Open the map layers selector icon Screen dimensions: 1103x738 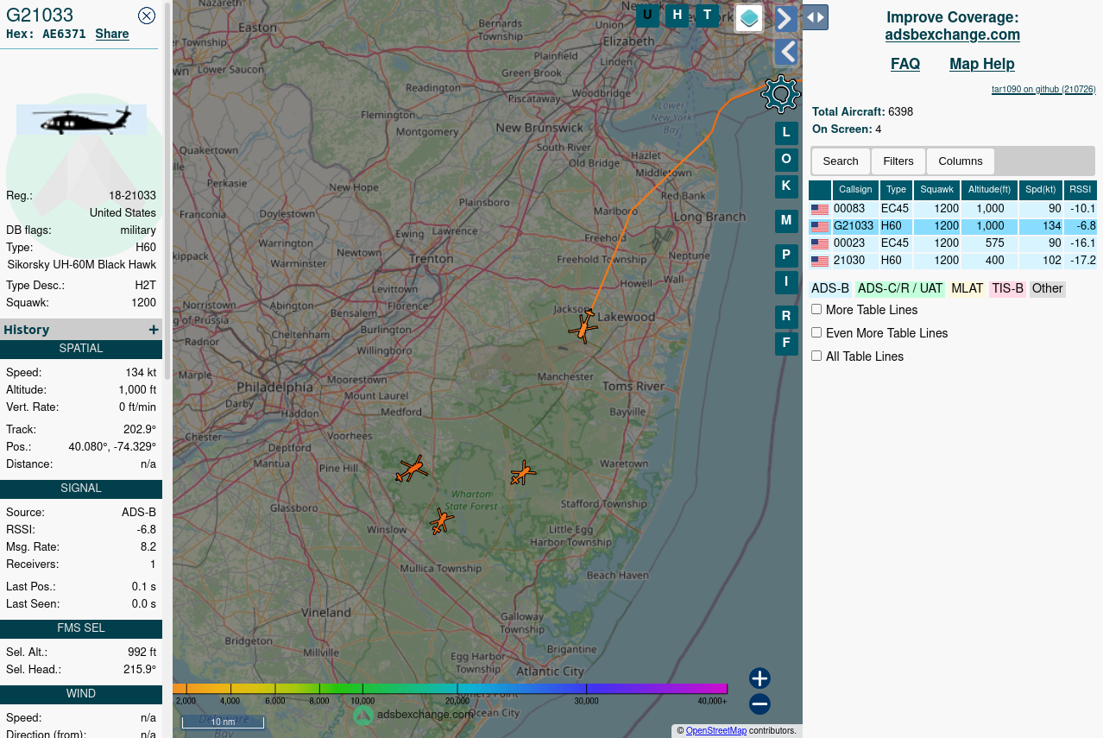749,18
